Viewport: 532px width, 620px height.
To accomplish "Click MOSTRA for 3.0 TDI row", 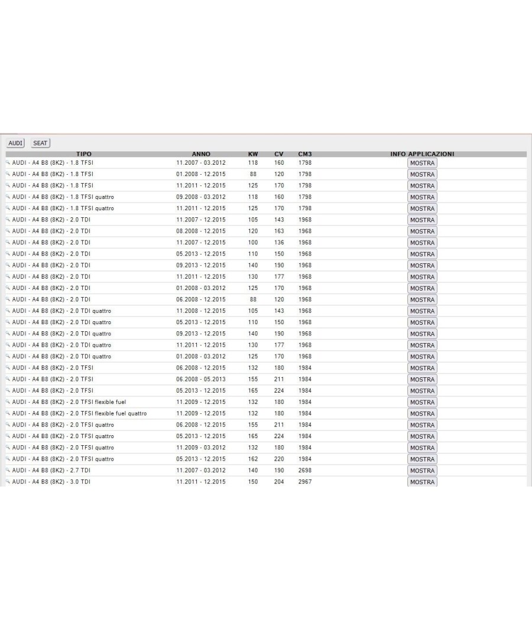I will pyautogui.click(x=423, y=482).
